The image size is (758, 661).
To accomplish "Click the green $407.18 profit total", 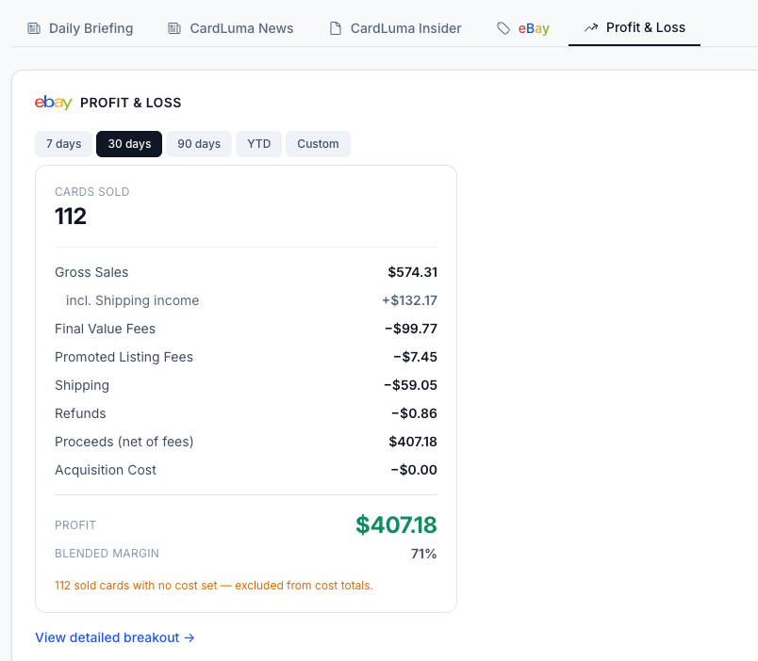I will click(x=396, y=525).
